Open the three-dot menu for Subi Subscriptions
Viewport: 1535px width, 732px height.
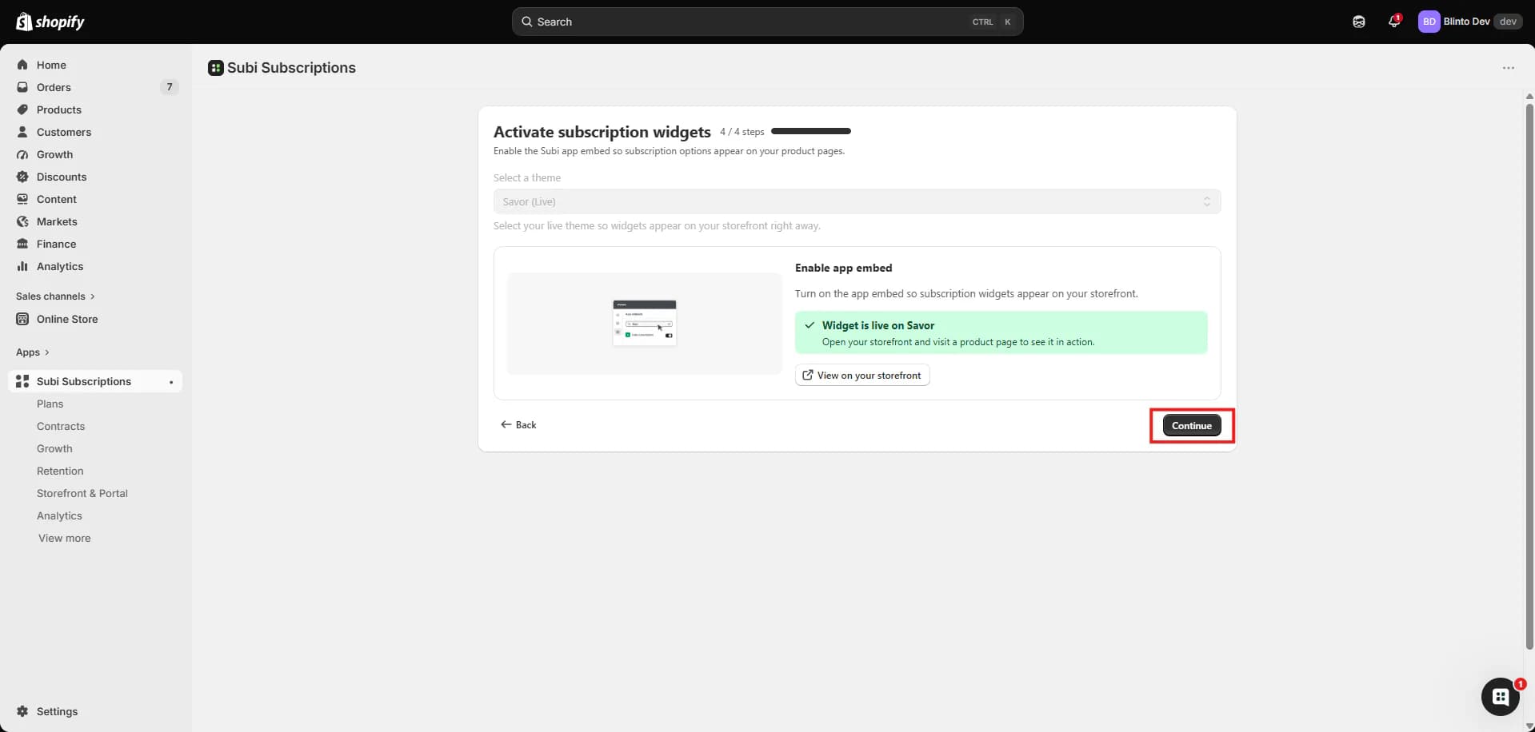pyautogui.click(x=1508, y=68)
